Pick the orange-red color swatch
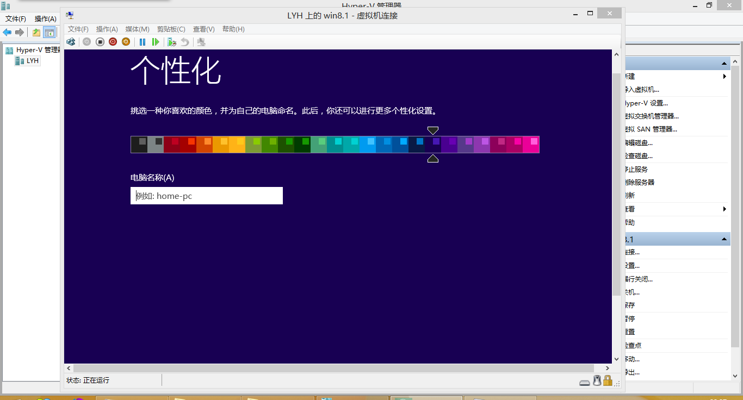 (205, 145)
